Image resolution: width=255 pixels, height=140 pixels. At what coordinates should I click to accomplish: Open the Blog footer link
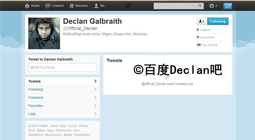(31, 130)
